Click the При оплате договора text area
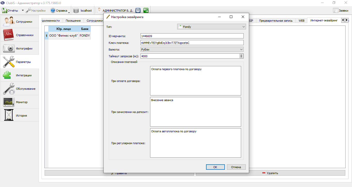The image size is (352, 187). point(195,81)
